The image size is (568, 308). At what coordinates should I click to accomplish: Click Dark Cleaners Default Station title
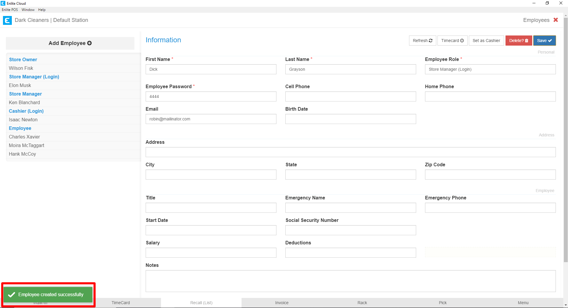[x=52, y=20]
